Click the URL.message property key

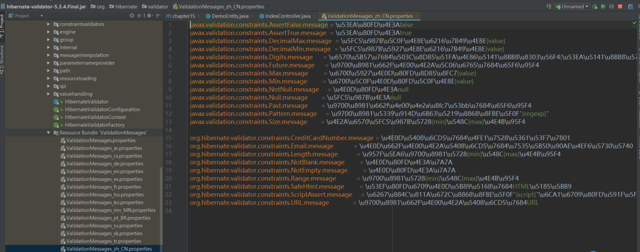pos(259,203)
